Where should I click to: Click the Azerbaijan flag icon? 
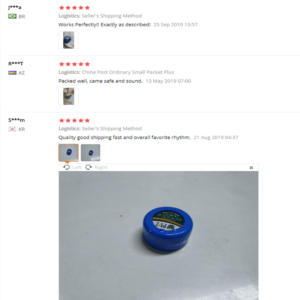12,73
